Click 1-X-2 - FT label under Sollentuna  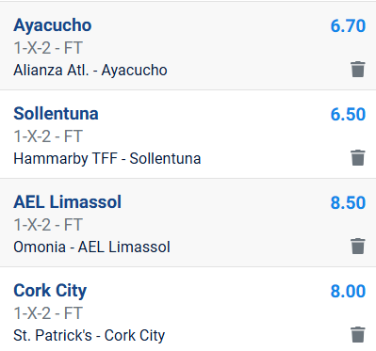click(48, 136)
